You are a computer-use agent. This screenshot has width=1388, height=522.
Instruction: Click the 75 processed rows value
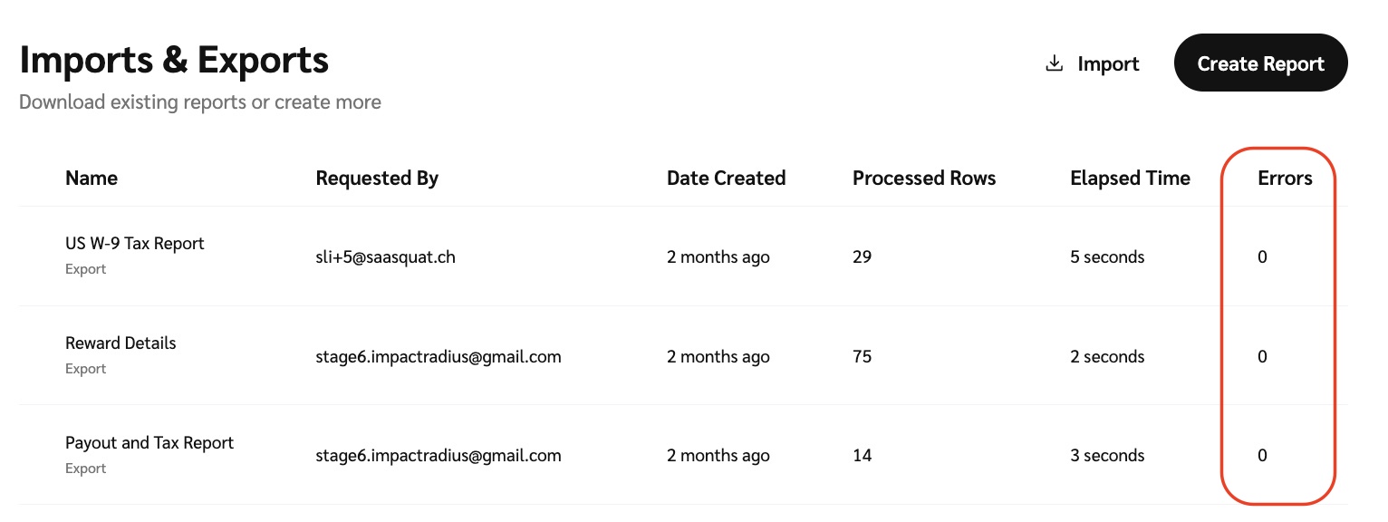(862, 357)
